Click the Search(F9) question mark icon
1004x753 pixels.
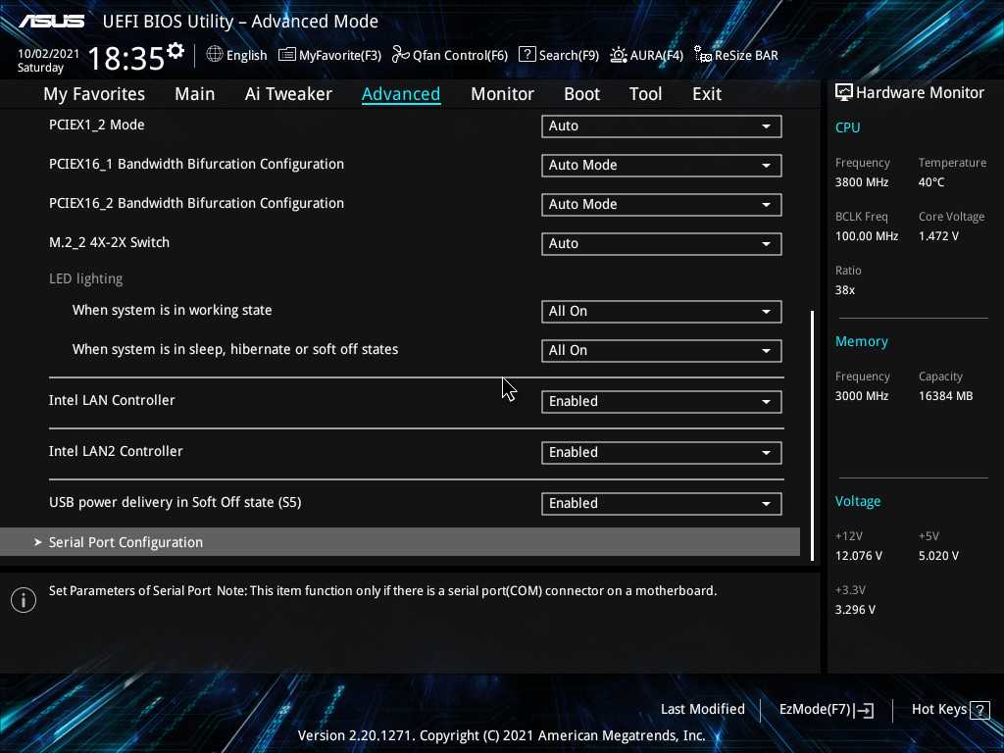(527, 55)
